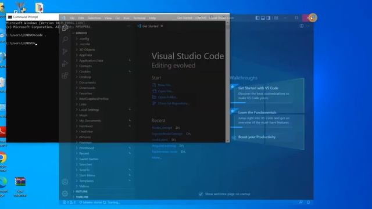The height and width of the screenshot is (209, 372).
Task: Expand the Desktop folder
Action: [85, 77]
